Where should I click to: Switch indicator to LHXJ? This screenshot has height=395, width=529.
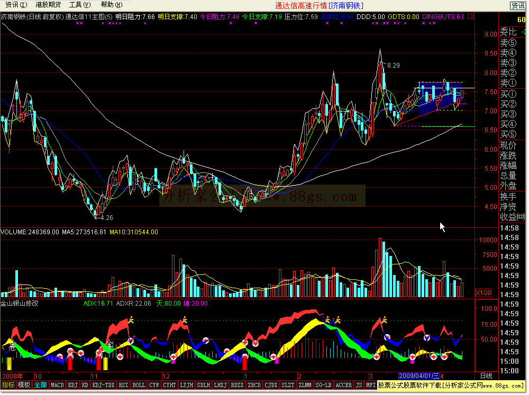click(x=220, y=385)
